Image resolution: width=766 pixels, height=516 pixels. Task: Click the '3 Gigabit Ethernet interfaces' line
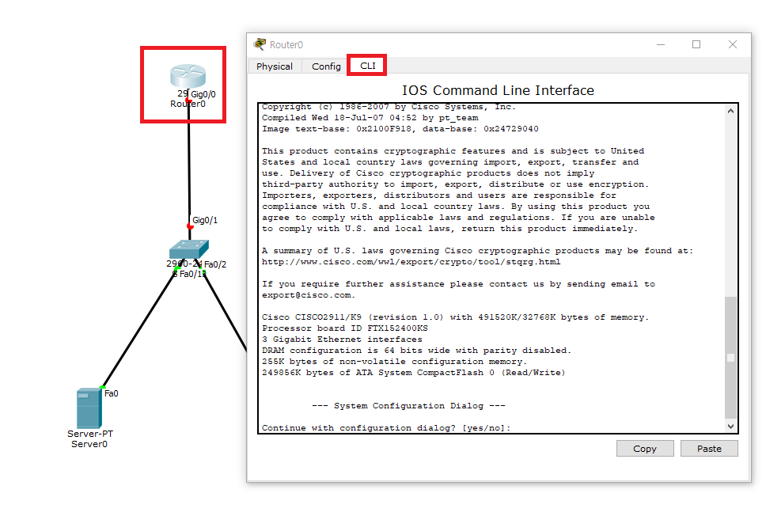click(x=342, y=339)
